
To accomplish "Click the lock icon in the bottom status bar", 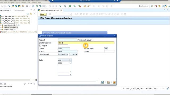I will 168,88.
